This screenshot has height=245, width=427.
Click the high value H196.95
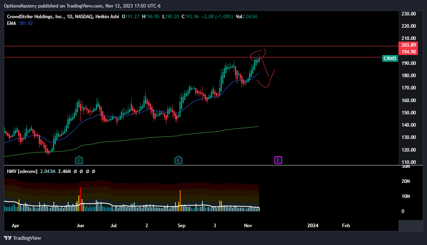point(151,17)
